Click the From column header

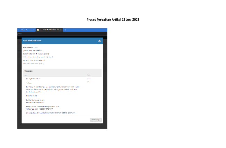[89, 75]
